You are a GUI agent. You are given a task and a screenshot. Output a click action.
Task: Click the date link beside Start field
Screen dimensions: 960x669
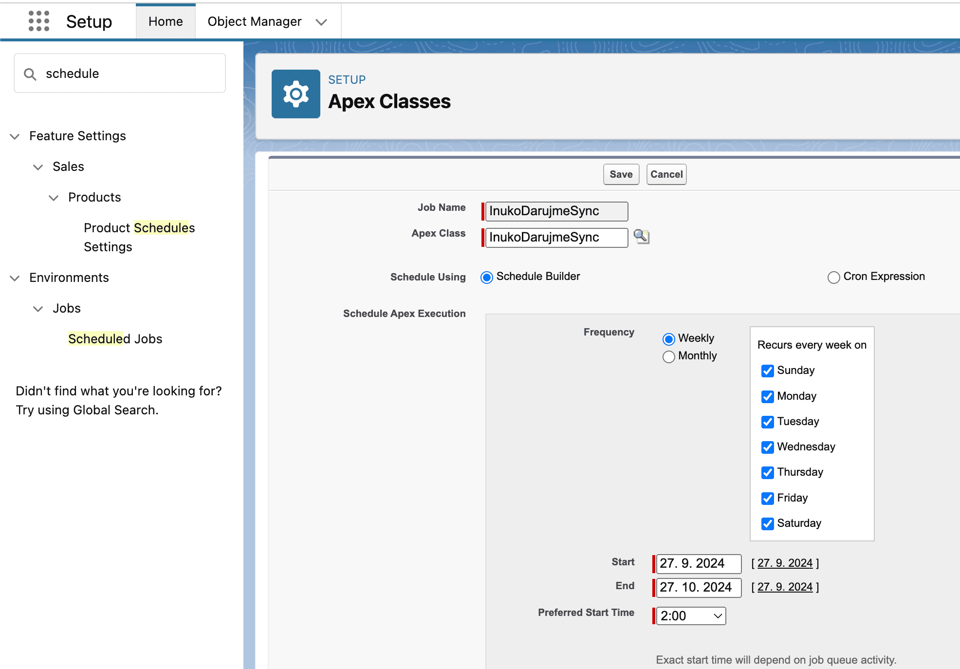pos(785,563)
